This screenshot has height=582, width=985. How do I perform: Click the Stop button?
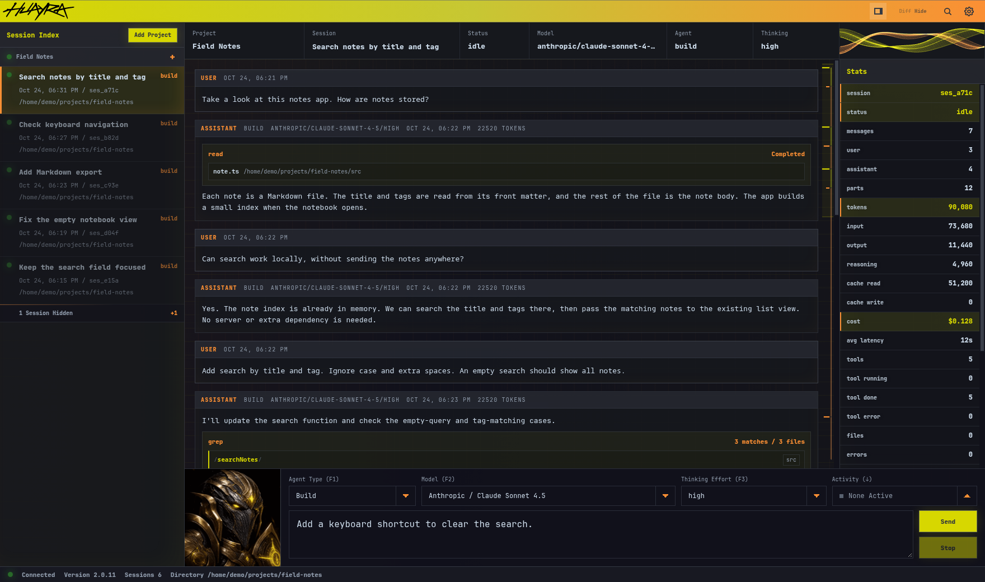(948, 548)
